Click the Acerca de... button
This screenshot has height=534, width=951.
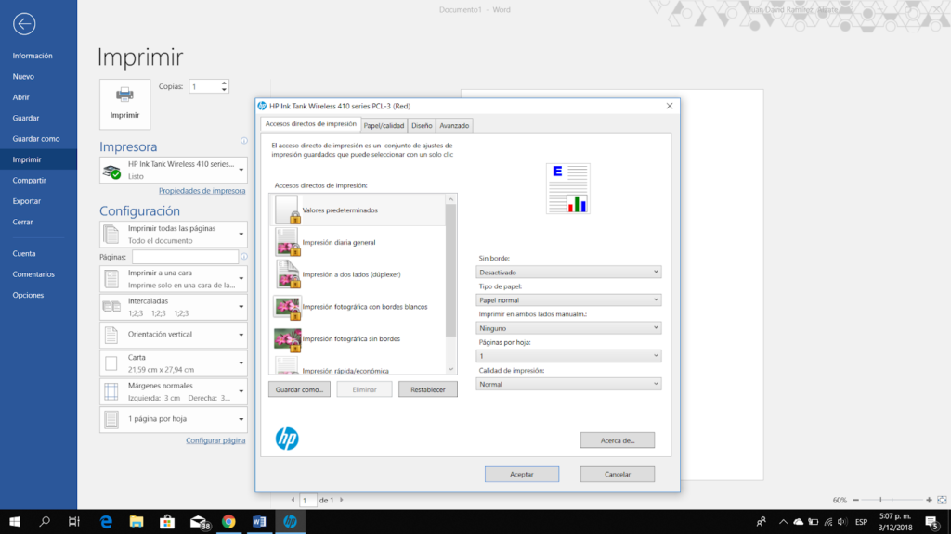coord(618,440)
